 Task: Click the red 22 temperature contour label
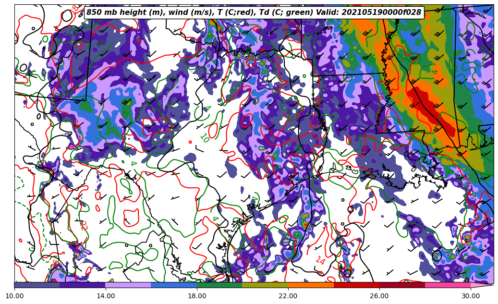(x=83, y=225)
